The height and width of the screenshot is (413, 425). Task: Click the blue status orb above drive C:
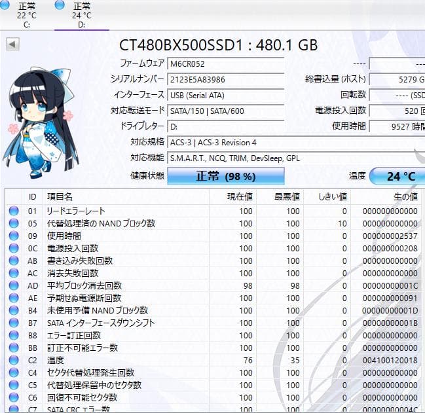[5, 5]
